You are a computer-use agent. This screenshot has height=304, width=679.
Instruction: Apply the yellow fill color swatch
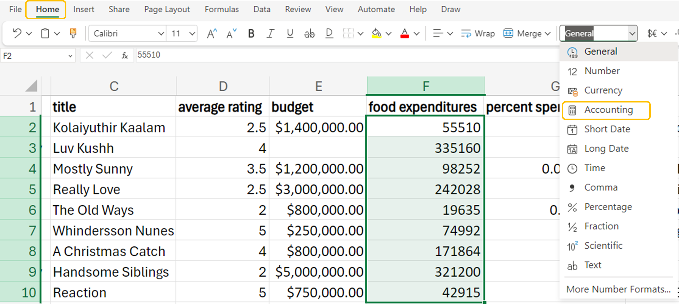pos(376,34)
